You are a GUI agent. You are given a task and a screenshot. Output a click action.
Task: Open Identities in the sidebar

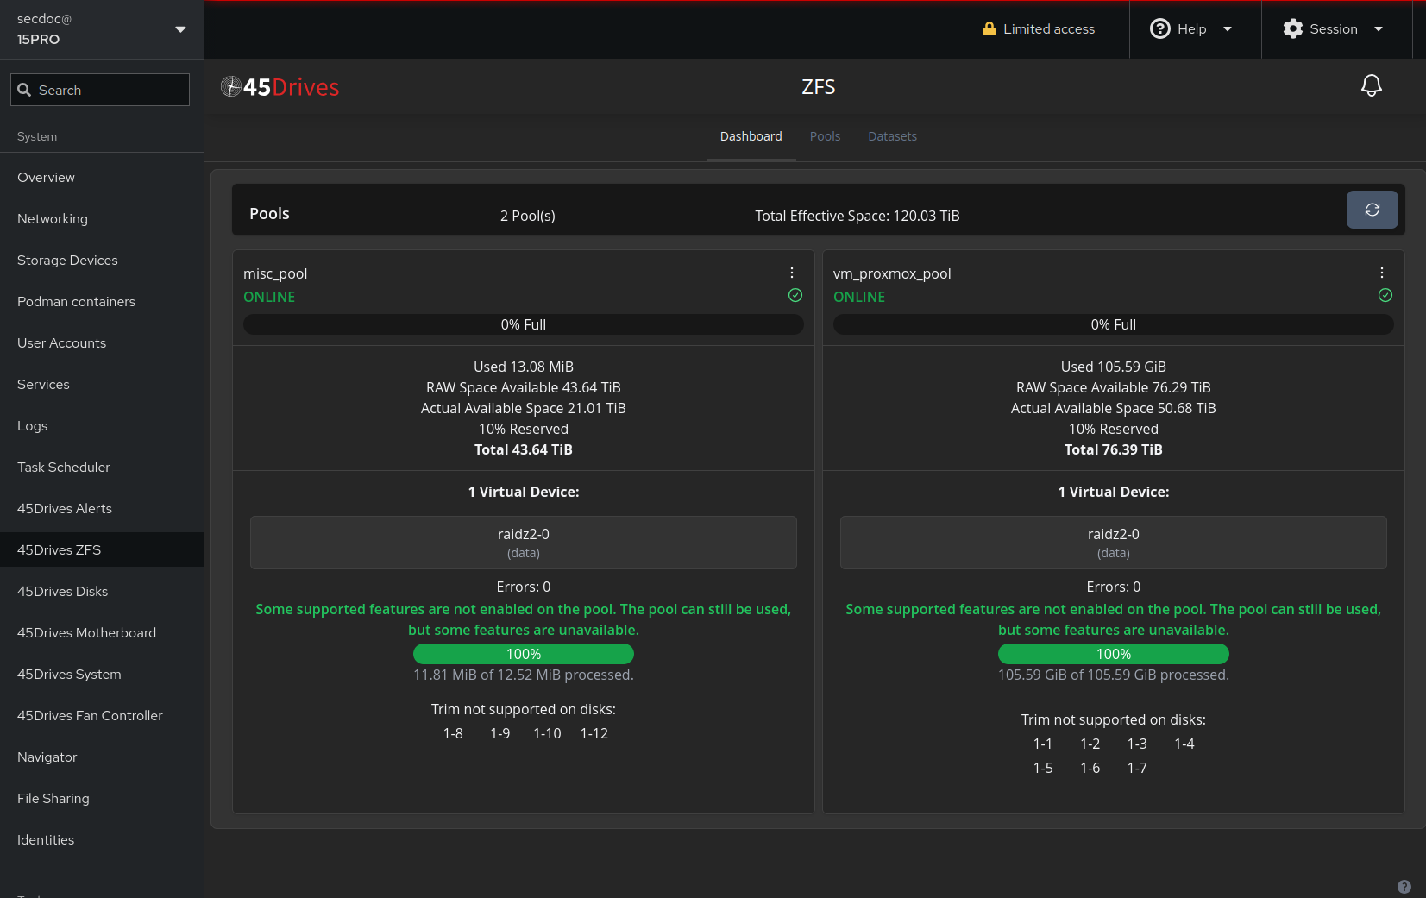102,839
